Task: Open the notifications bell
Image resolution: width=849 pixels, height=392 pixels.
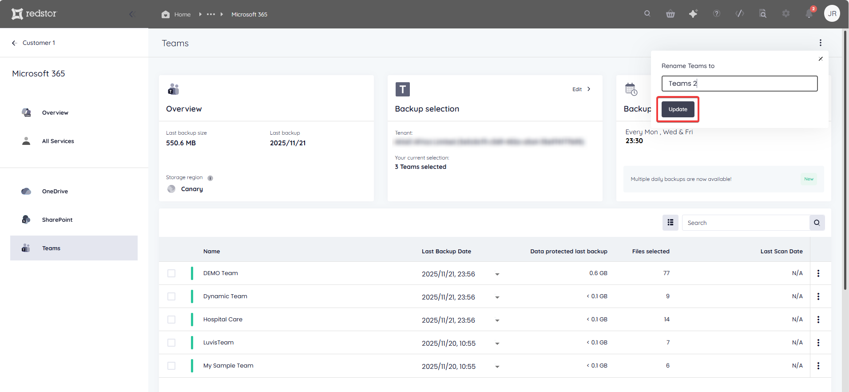Action: point(809,14)
